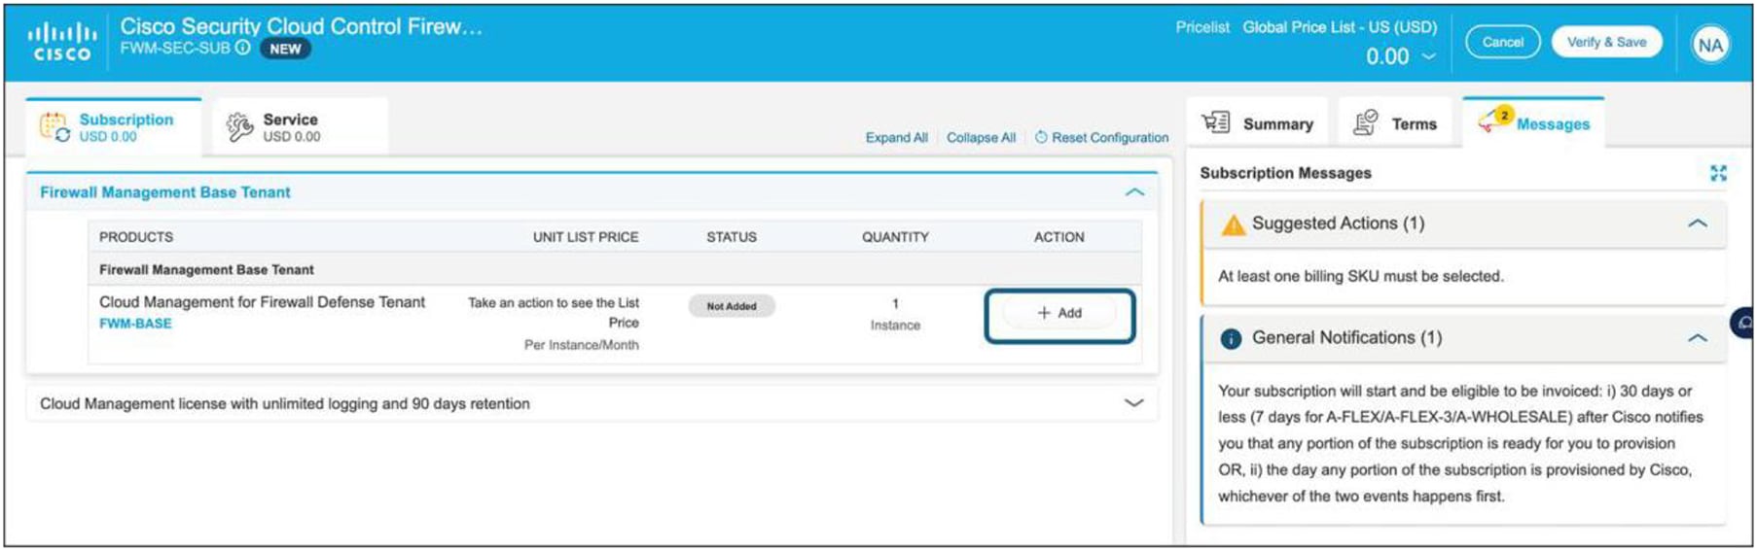Image resolution: width=1757 pixels, height=551 pixels.
Task: Click 'At least one billing SKU must be selected' message
Action: pyautogui.click(x=1360, y=276)
